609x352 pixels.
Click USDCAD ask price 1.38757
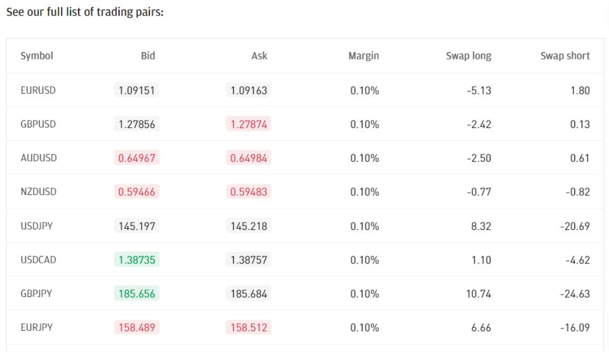tap(249, 260)
